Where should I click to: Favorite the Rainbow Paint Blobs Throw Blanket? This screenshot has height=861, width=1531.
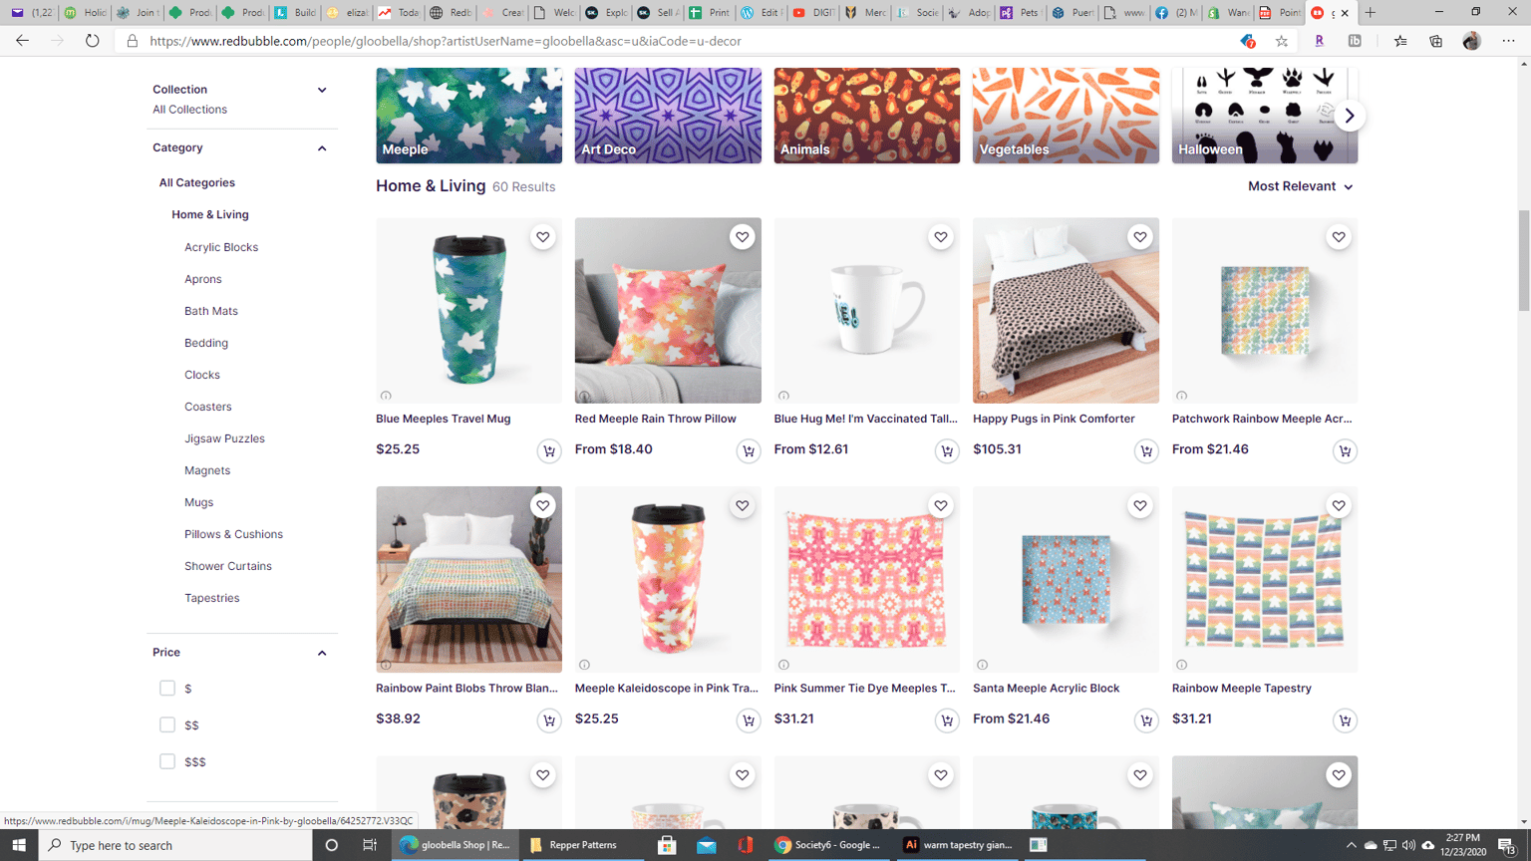(x=543, y=506)
